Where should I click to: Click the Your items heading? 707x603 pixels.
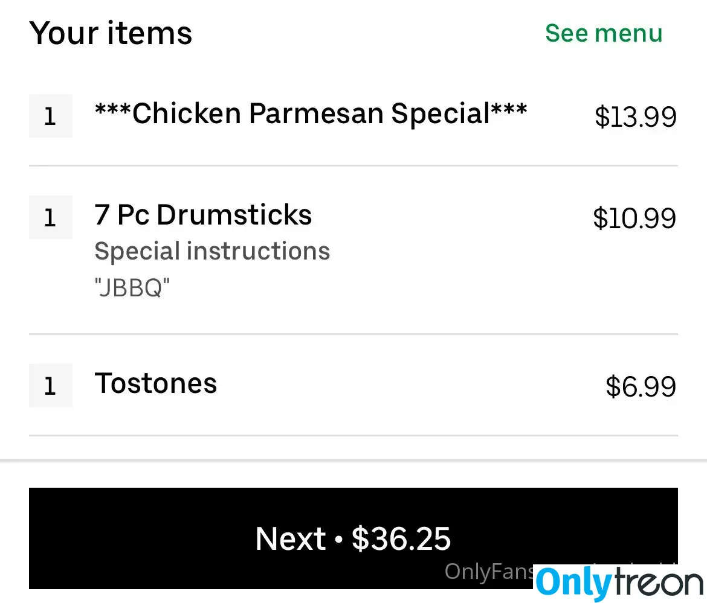tap(111, 33)
